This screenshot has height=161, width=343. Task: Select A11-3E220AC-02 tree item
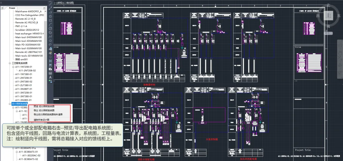point(31,156)
